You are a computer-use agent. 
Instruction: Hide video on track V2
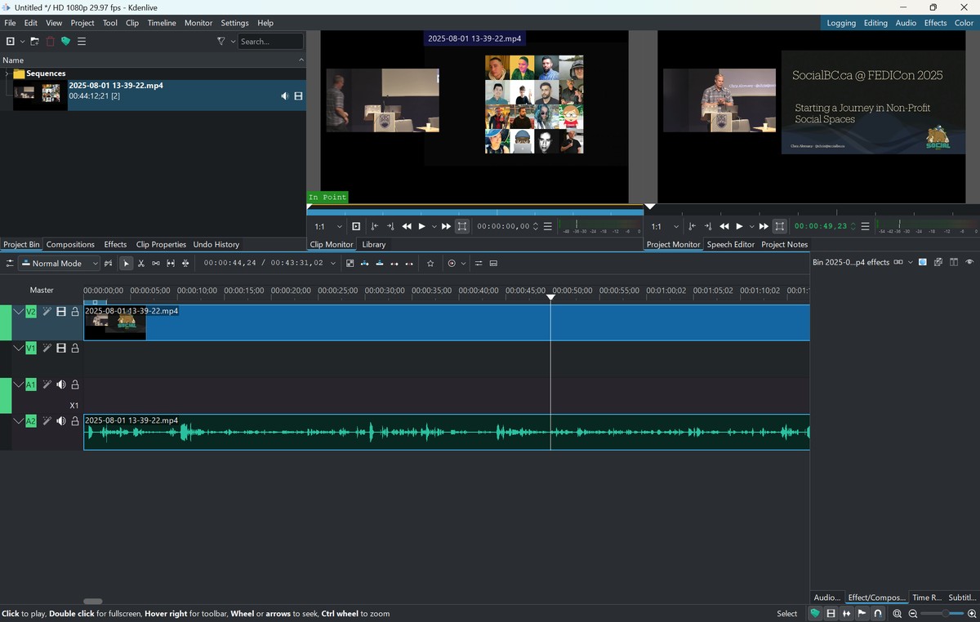[x=61, y=312]
